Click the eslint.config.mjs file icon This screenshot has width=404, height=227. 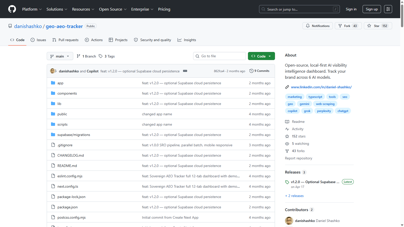point(53,176)
